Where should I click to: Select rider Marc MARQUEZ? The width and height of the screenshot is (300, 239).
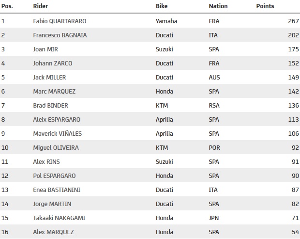pos(54,92)
